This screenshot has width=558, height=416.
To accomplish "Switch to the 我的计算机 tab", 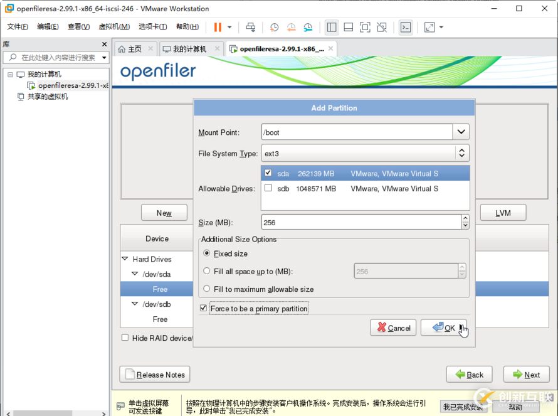I will 189,49.
